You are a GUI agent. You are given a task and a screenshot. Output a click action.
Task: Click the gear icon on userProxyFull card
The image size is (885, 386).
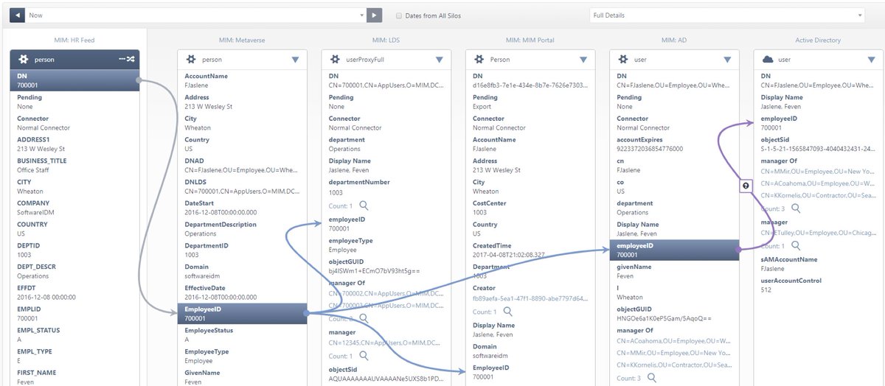click(x=336, y=59)
